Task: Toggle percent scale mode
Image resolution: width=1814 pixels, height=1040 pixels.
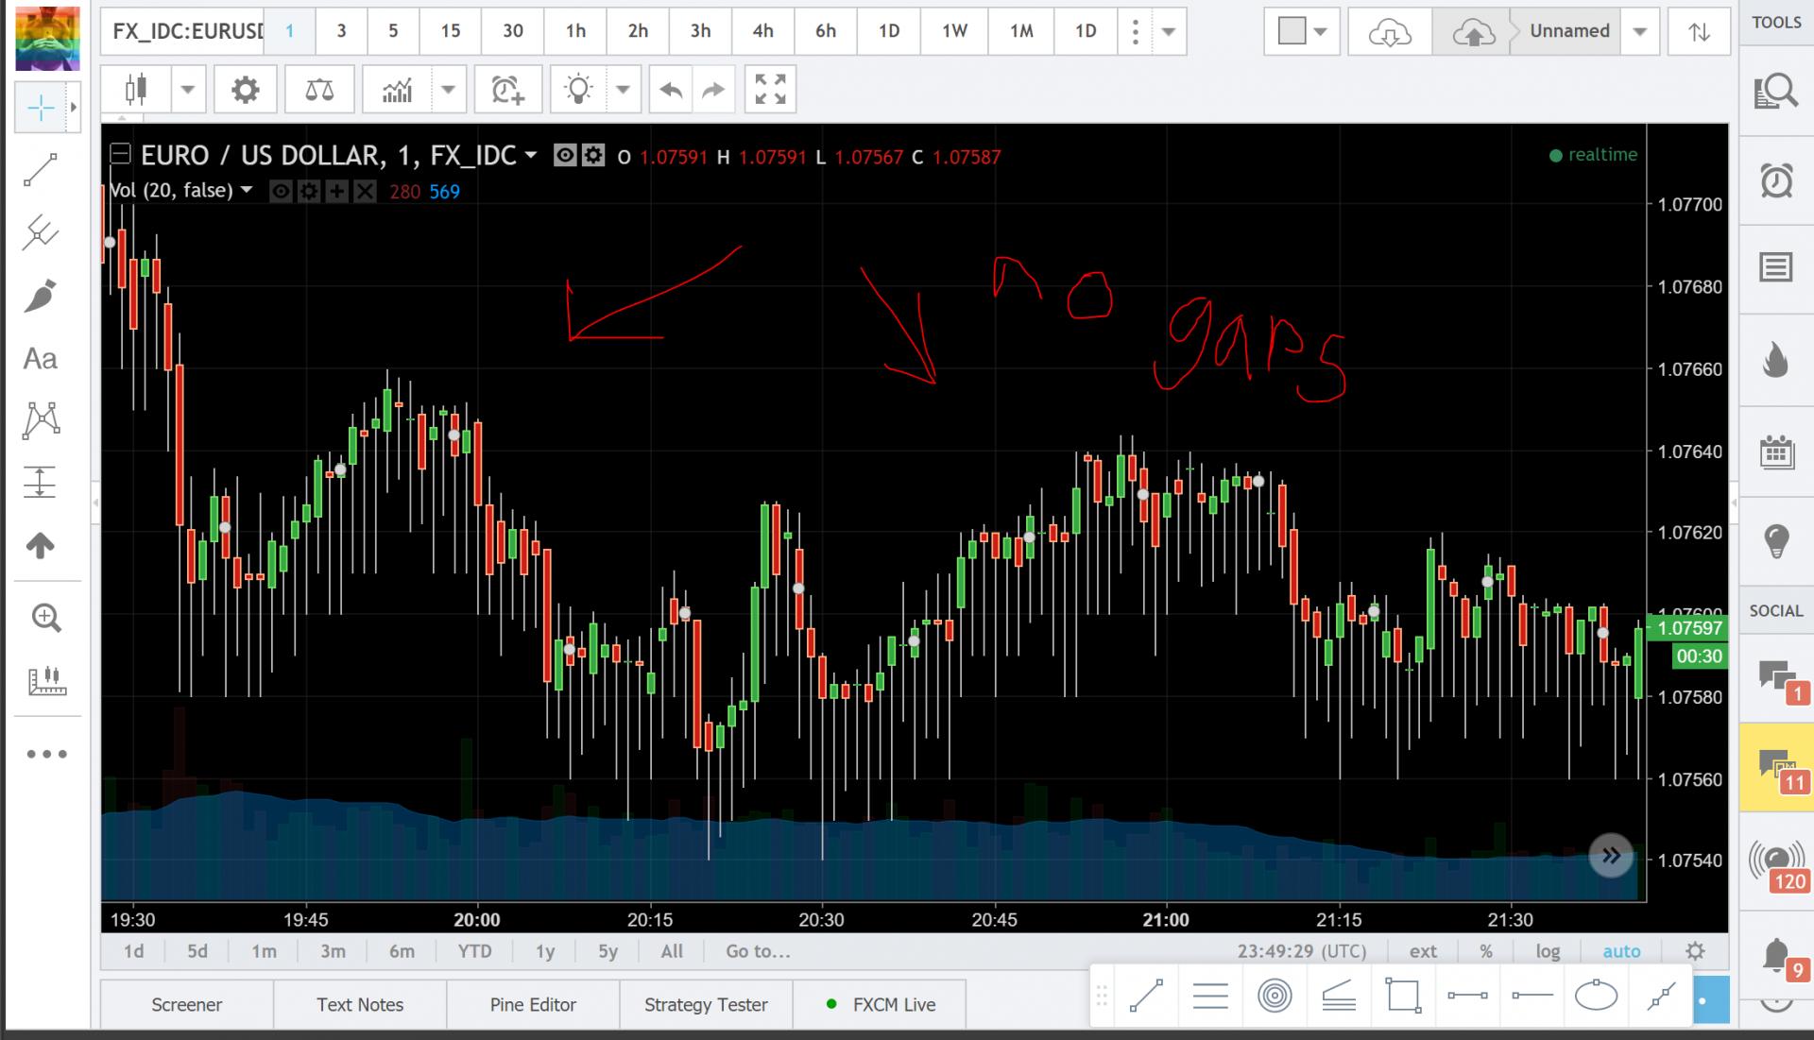Action: click(1486, 951)
